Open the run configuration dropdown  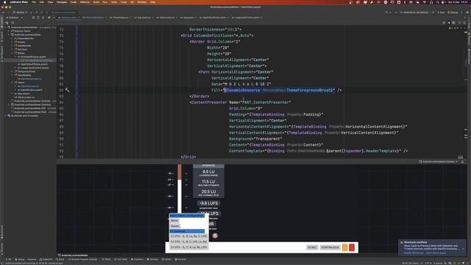(x=417, y=13)
